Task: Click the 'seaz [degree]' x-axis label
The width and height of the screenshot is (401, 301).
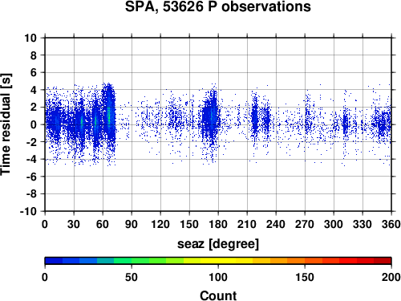Action: point(218,244)
